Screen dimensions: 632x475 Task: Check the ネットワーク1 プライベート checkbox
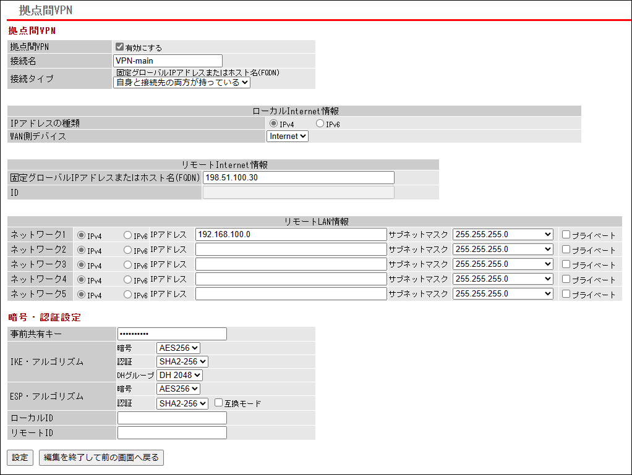click(x=566, y=235)
